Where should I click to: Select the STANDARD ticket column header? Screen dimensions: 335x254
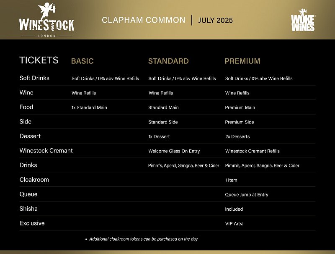[168, 61]
